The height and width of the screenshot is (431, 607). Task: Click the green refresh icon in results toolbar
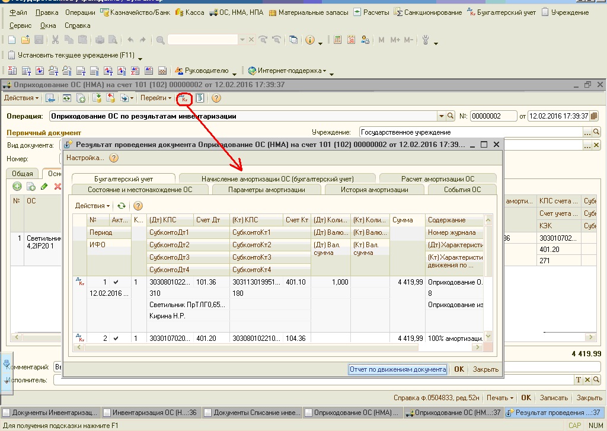tap(122, 206)
